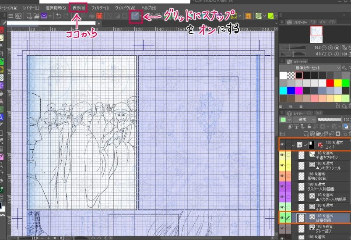The width and height of the screenshot is (351, 240).
Task: Open the 通常 blending mode dropdown
Action: tap(304, 120)
